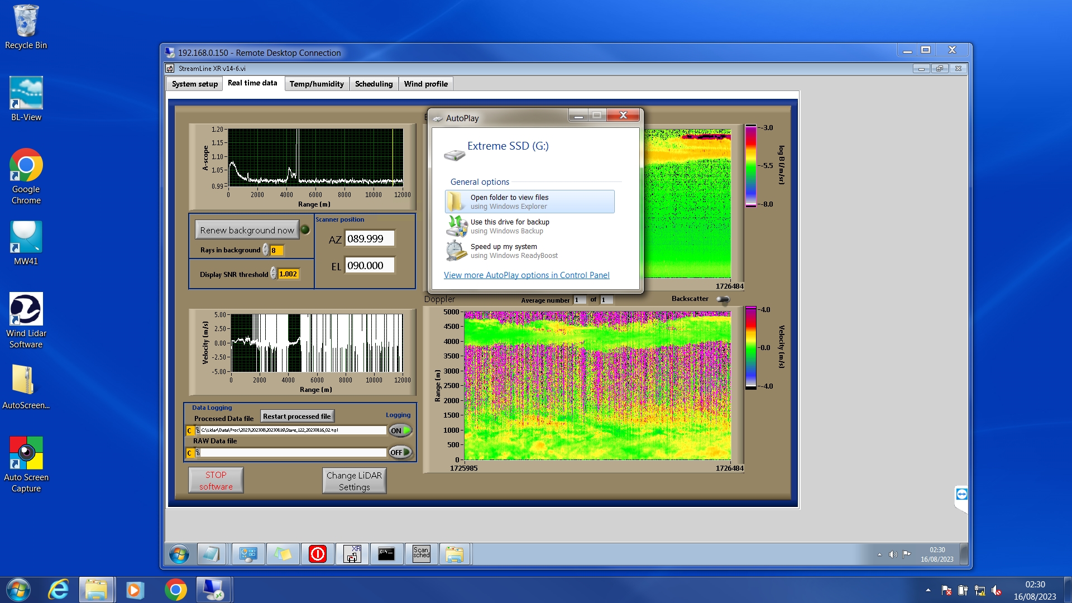Screen dimensions: 1072x603
Task: Adjust Display SNR threshold stepper
Action: point(273,274)
